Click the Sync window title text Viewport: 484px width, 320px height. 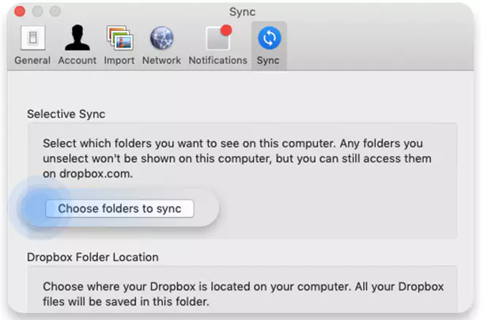[x=242, y=12]
